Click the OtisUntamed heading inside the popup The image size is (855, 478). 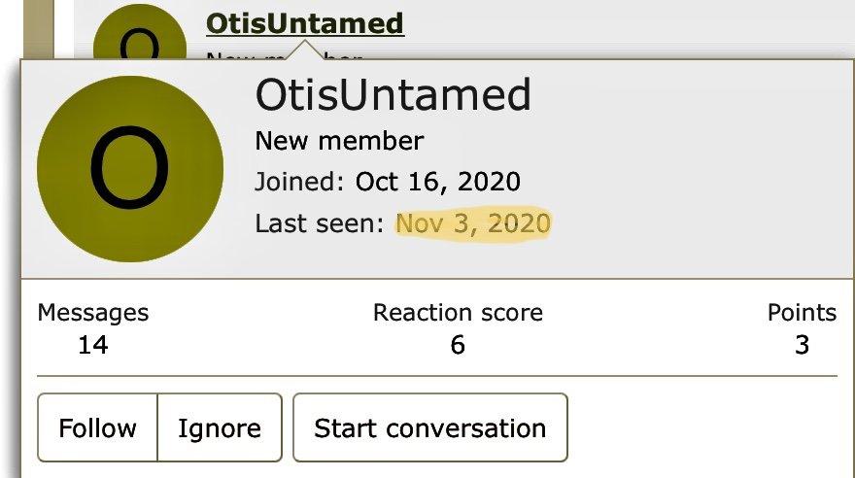[x=393, y=95]
